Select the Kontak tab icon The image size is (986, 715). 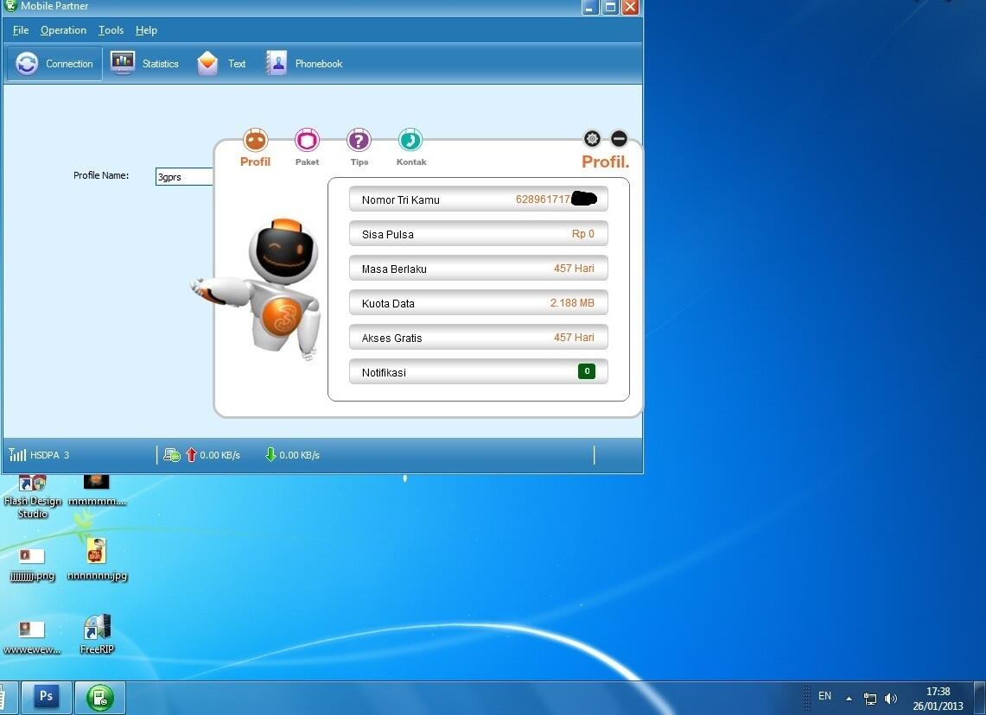click(x=410, y=140)
